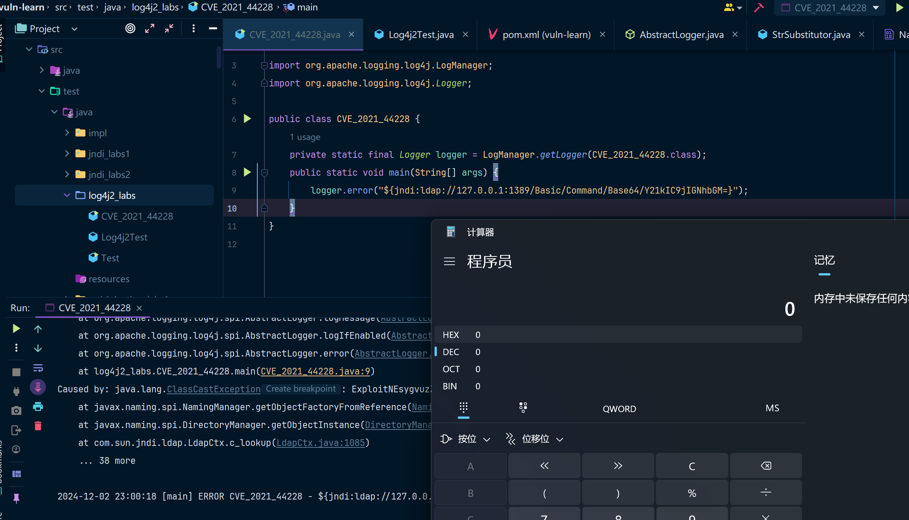Open the Code With Me users icon
This screenshot has width=909, height=520.
[x=733, y=7]
